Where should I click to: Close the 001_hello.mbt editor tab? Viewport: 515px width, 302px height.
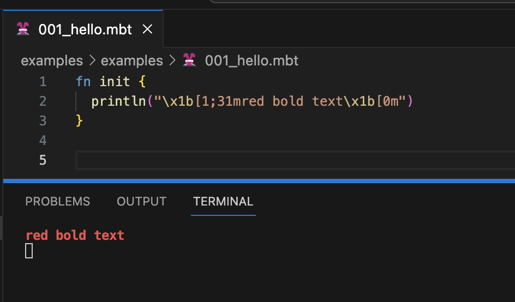coord(147,29)
